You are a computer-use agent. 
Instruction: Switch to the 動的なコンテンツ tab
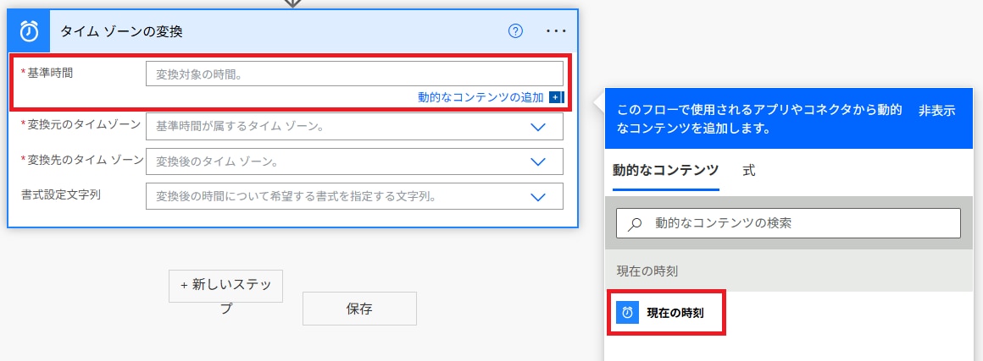coord(665,171)
